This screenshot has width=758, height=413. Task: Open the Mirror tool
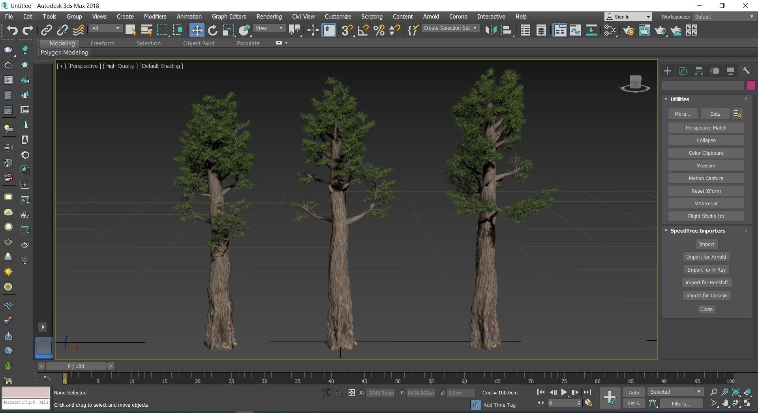491,30
